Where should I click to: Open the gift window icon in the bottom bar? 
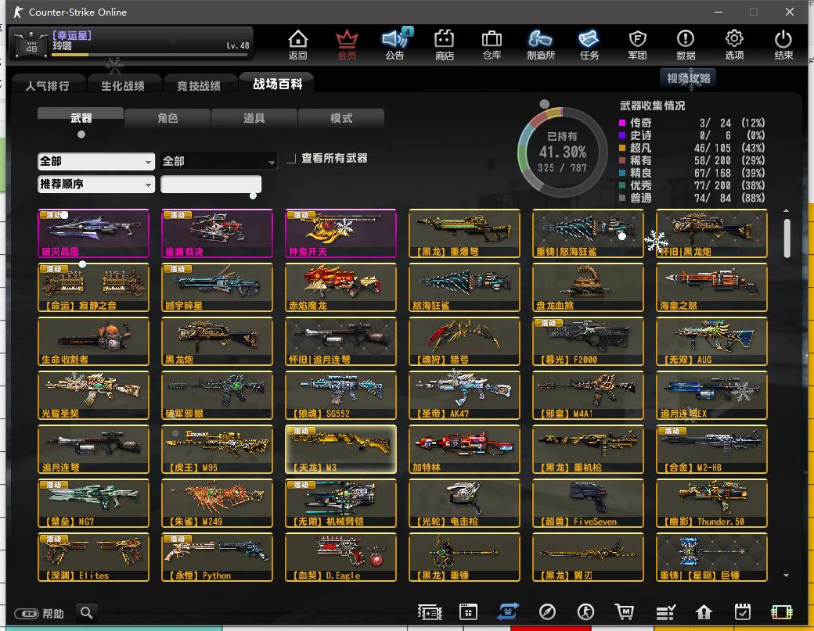(x=468, y=612)
